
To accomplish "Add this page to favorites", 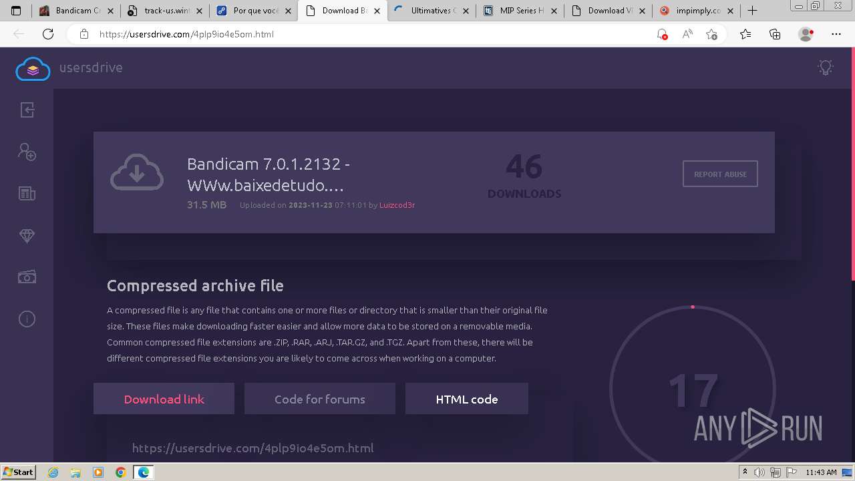I will [711, 34].
